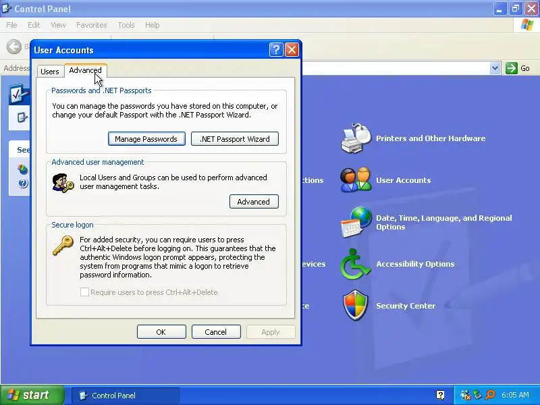
Task: Click the User Accounts two-people icon
Action: (x=356, y=180)
